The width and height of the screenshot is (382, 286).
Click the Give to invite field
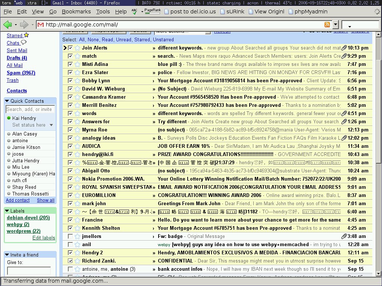tap(29, 270)
